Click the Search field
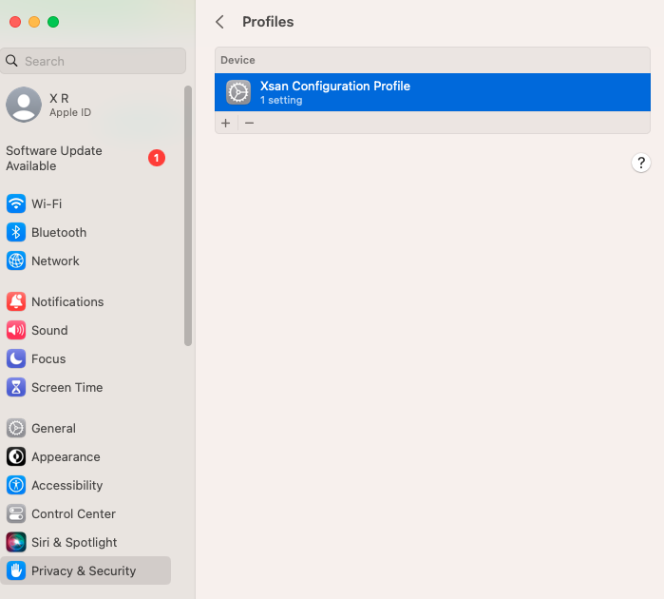 93,61
